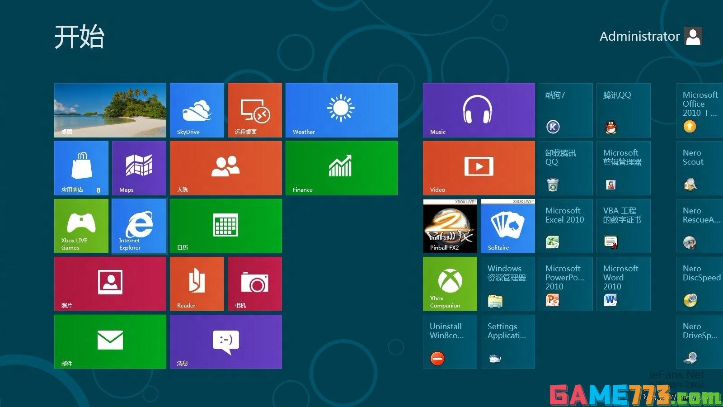Open the Video tile
The height and width of the screenshot is (407, 723).
(x=479, y=168)
